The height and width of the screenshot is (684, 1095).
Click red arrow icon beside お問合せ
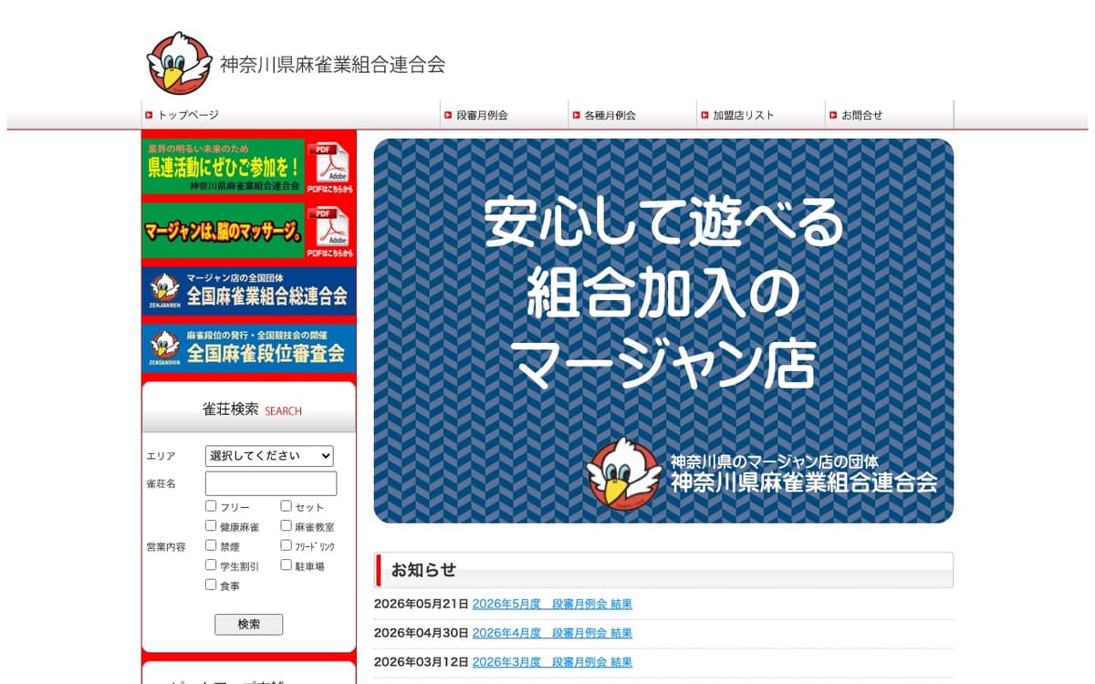[x=833, y=115]
